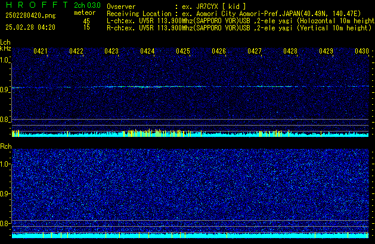Click the 0.8 frequency label on Lch axis
Screen dimensions: 375x244
tap(5, 120)
